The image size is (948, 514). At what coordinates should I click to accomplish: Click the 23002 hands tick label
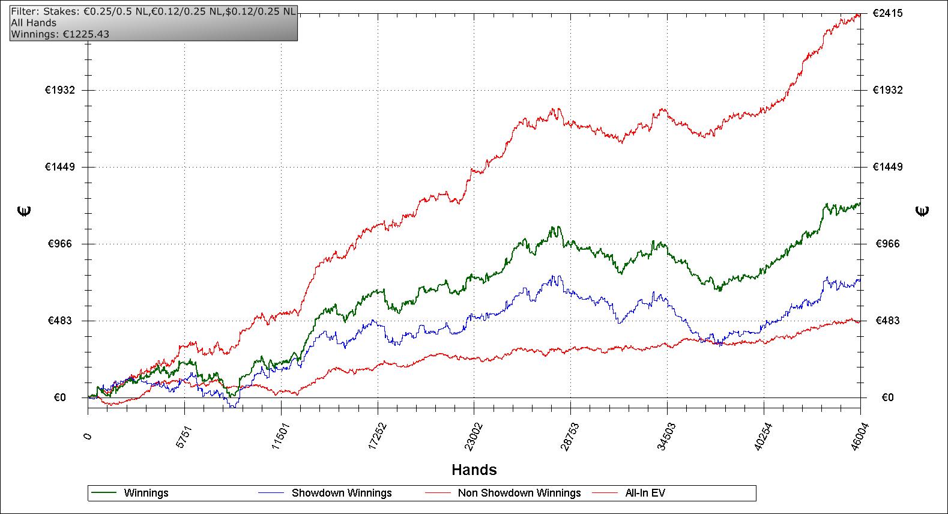point(468,434)
